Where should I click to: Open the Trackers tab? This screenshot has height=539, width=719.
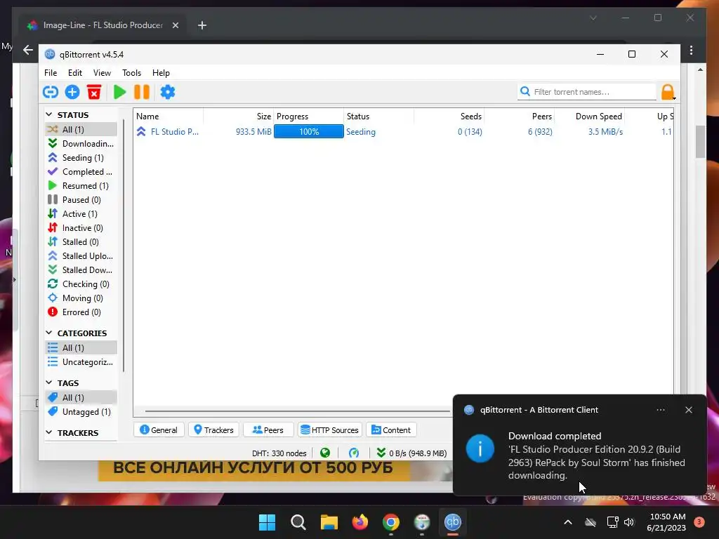click(213, 430)
